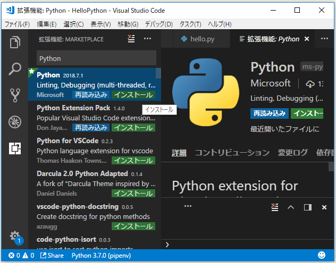The width and height of the screenshot is (336, 263).
Task: Open the Search view in activity bar
Action: click(15, 69)
